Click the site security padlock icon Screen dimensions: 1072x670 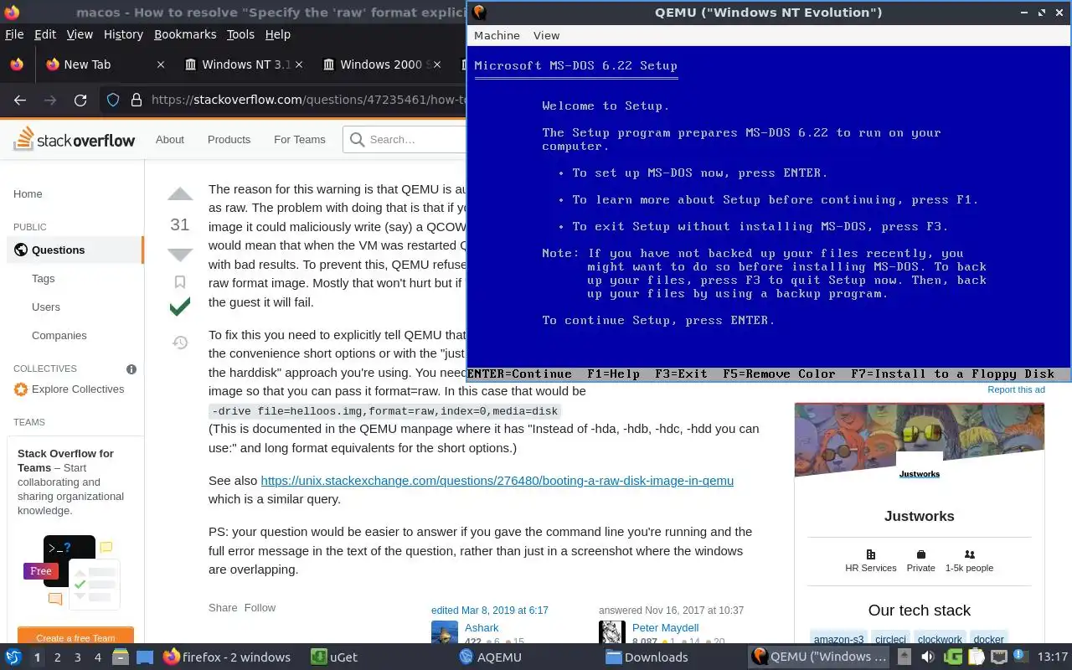137,100
